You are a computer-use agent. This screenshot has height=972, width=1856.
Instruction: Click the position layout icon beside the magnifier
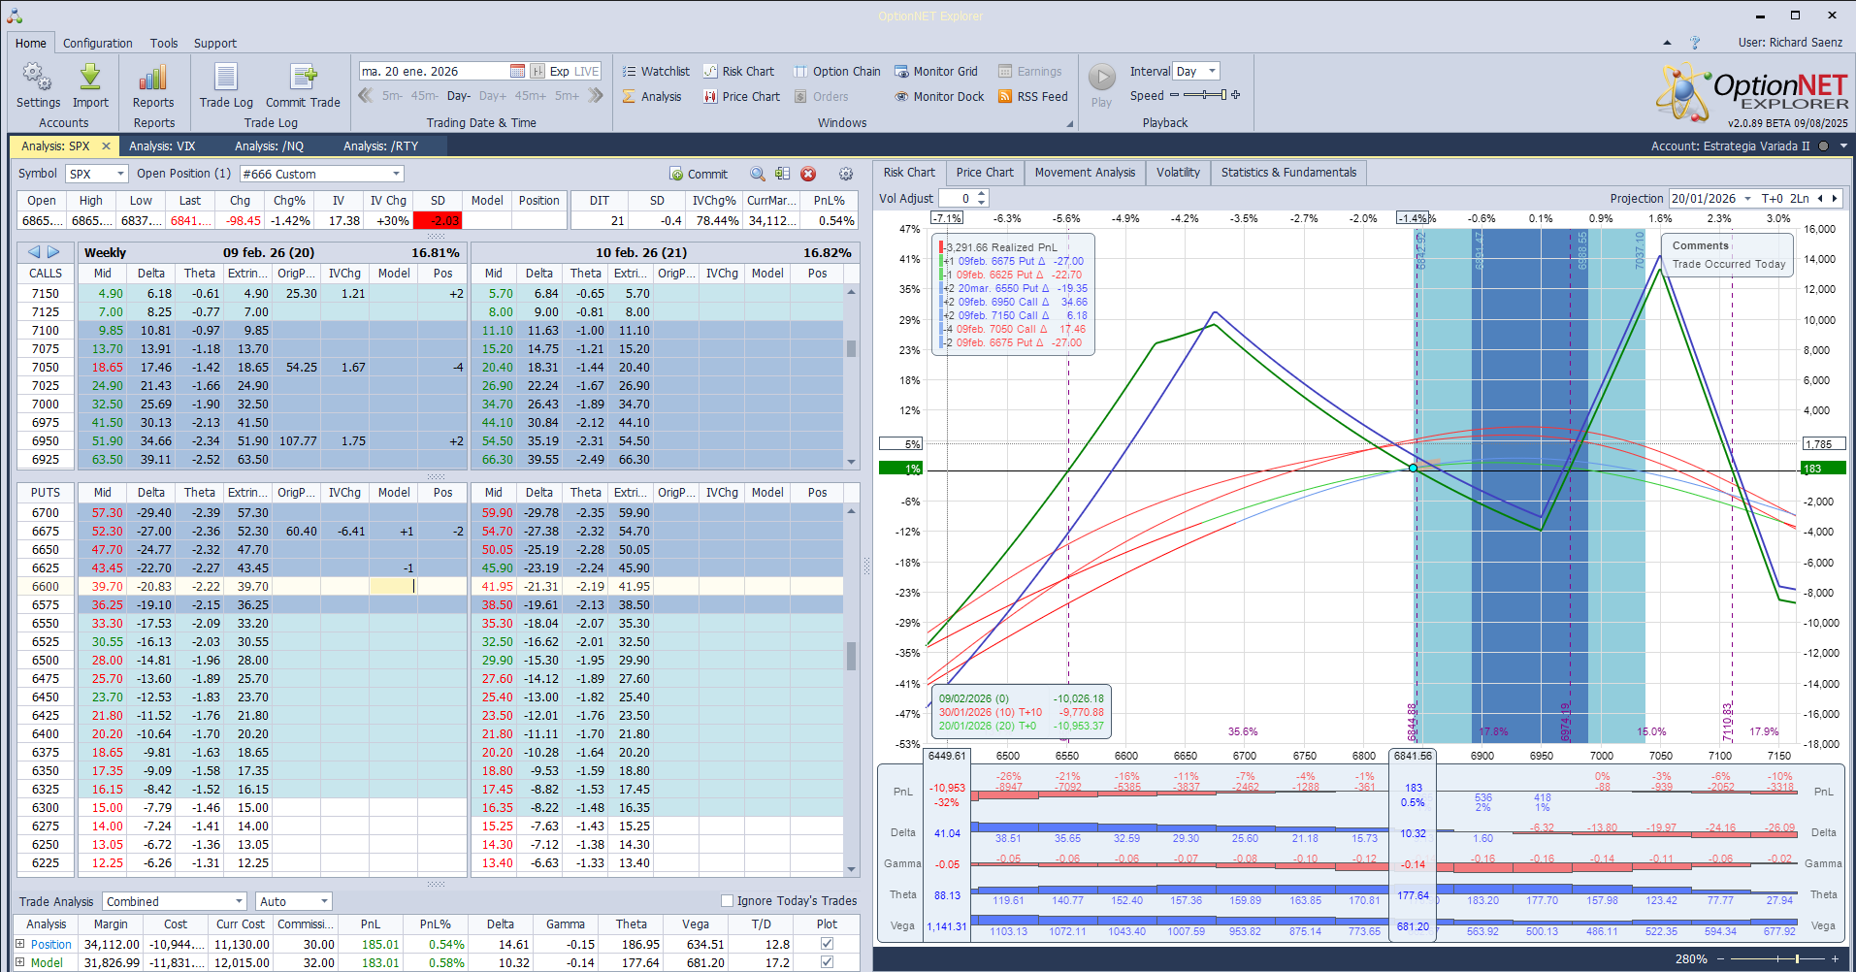tap(783, 174)
